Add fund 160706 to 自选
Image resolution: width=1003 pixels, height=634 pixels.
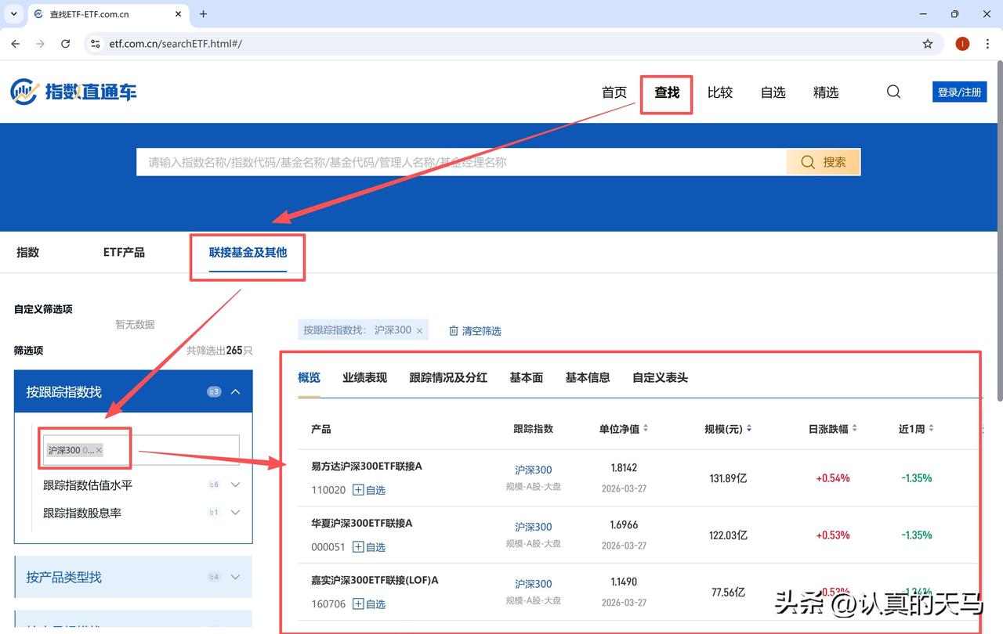[x=369, y=604]
